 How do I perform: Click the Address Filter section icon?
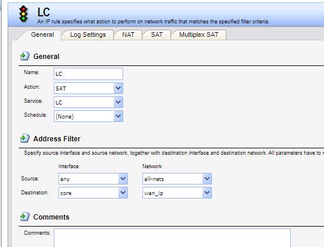25,138
